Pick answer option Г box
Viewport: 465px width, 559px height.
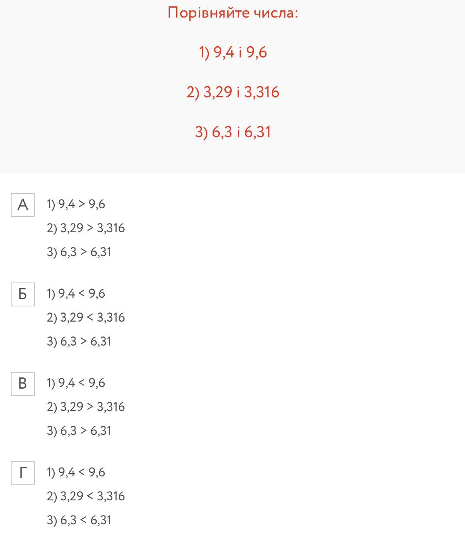[23, 473]
